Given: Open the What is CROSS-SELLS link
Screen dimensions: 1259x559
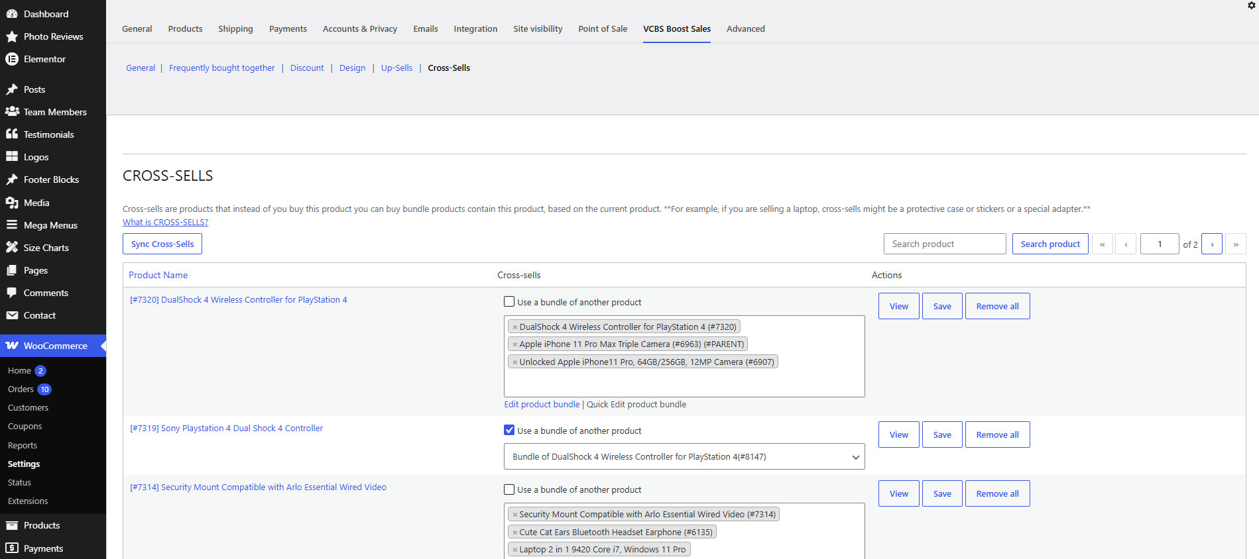Looking at the screenshot, I should [x=165, y=222].
